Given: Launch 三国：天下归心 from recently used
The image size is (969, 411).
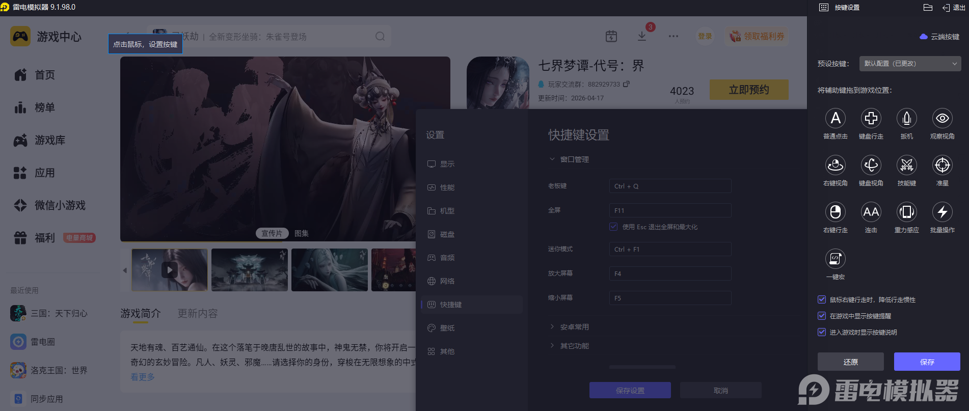Looking at the screenshot, I should click(x=49, y=313).
